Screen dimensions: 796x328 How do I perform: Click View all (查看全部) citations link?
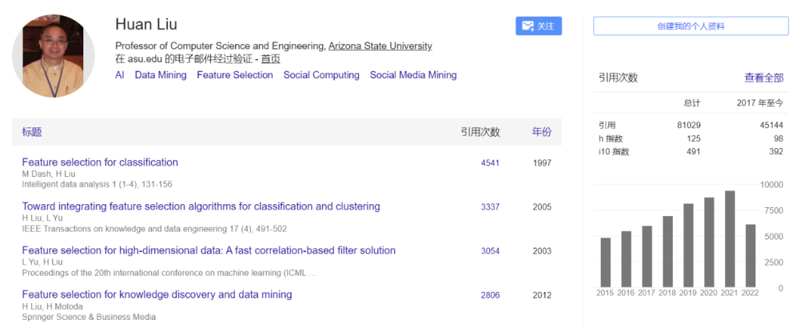[x=764, y=77]
